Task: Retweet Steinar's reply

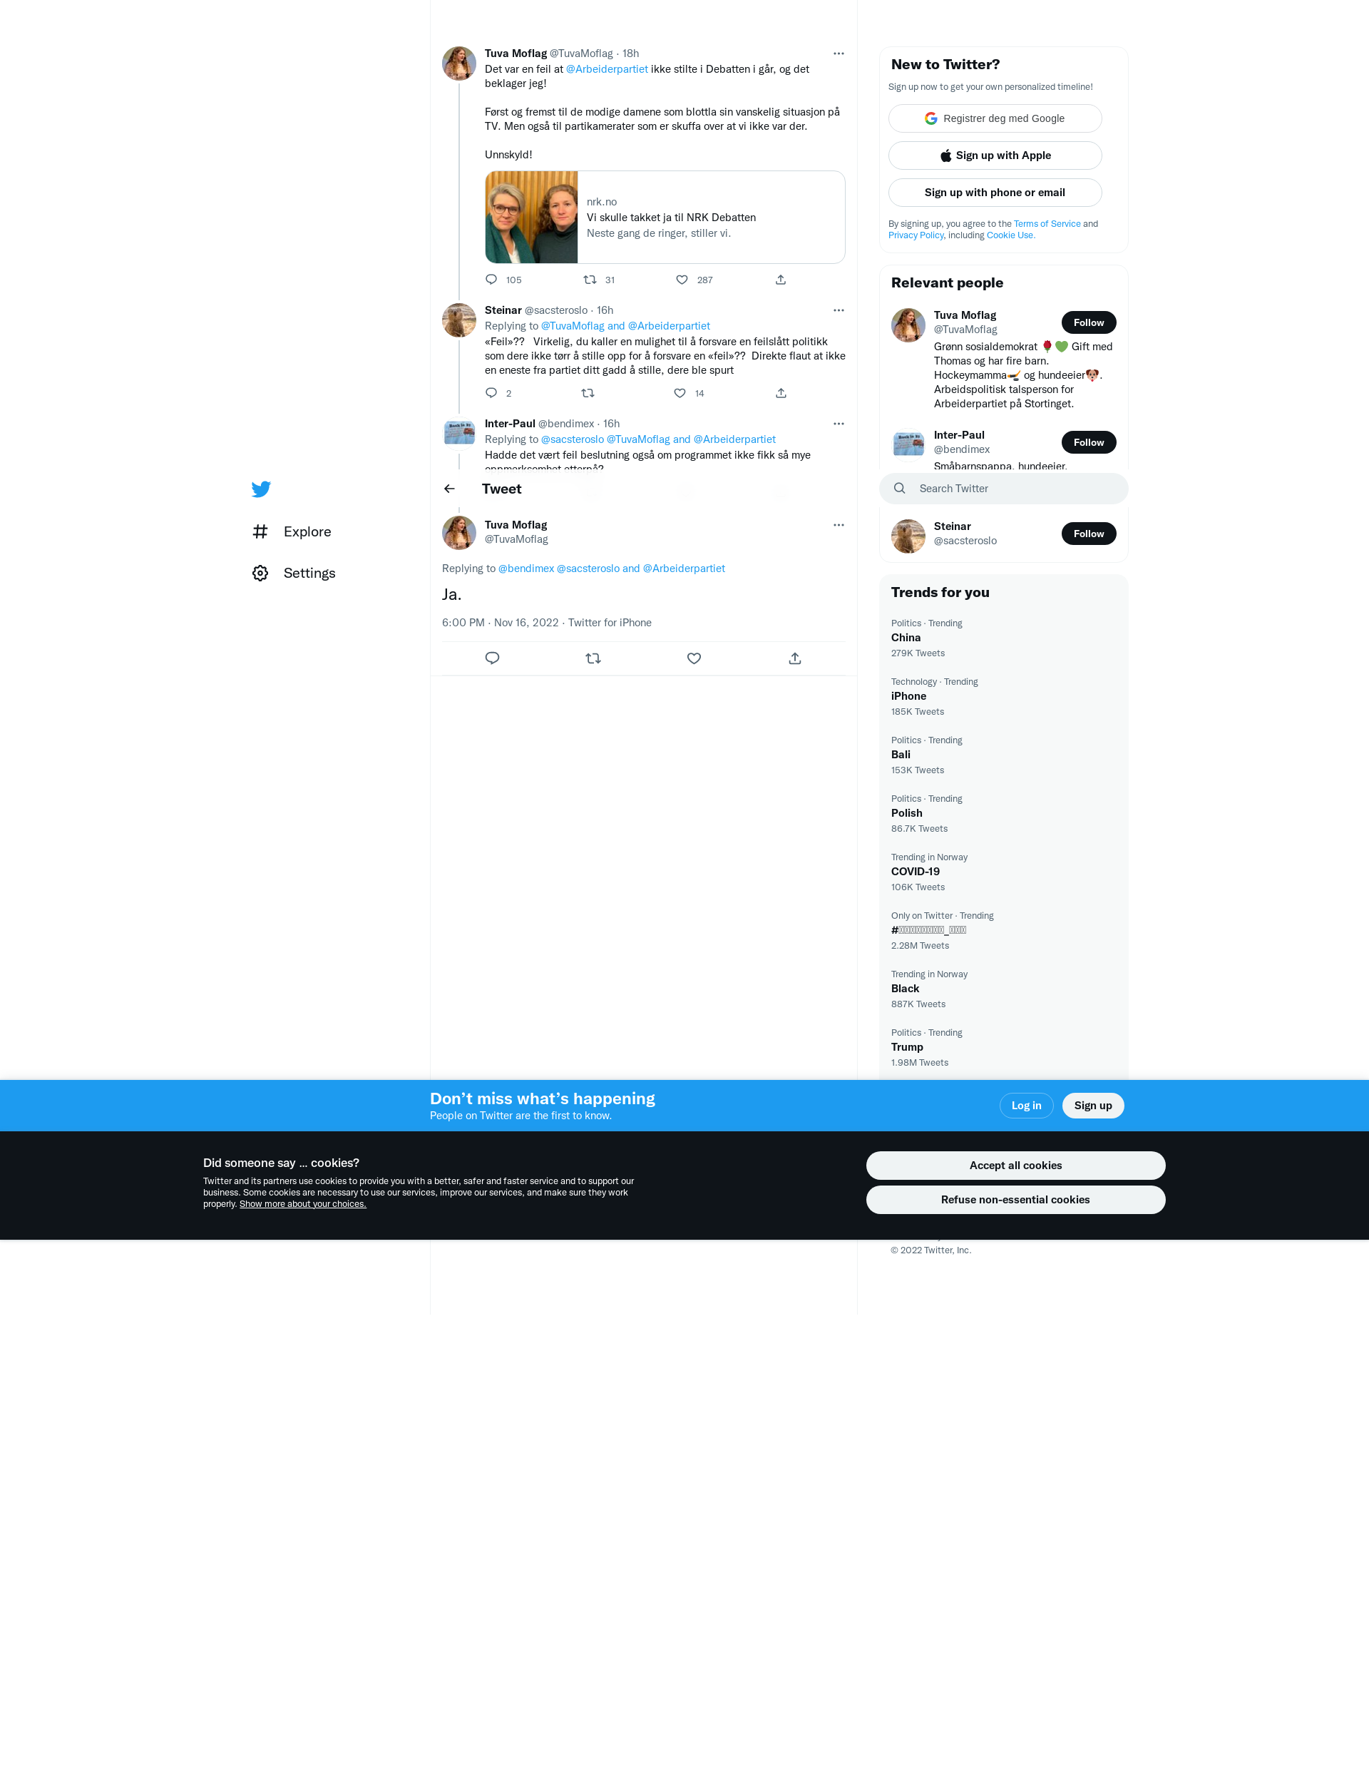Action: point(588,393)
